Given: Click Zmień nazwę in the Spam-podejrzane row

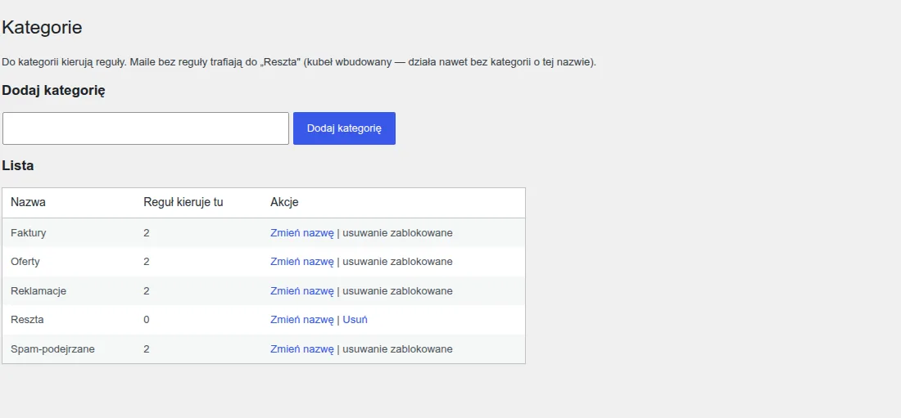Looking at the screenshot, I should click(x=301, y=348).
